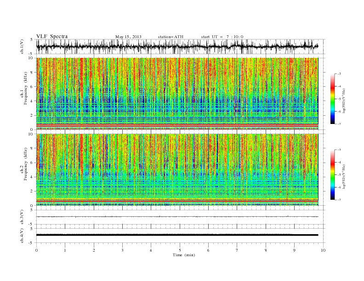Click the "ch.3(V)" axis label
The height and width of the screenshot is (281, 364).
coord(22,217)
